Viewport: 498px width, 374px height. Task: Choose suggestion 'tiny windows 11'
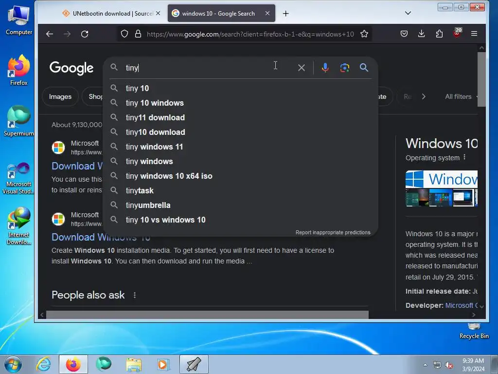(x=240, y=147)
